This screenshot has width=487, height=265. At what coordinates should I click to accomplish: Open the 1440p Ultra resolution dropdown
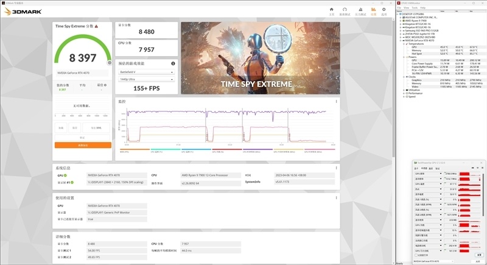146,80
